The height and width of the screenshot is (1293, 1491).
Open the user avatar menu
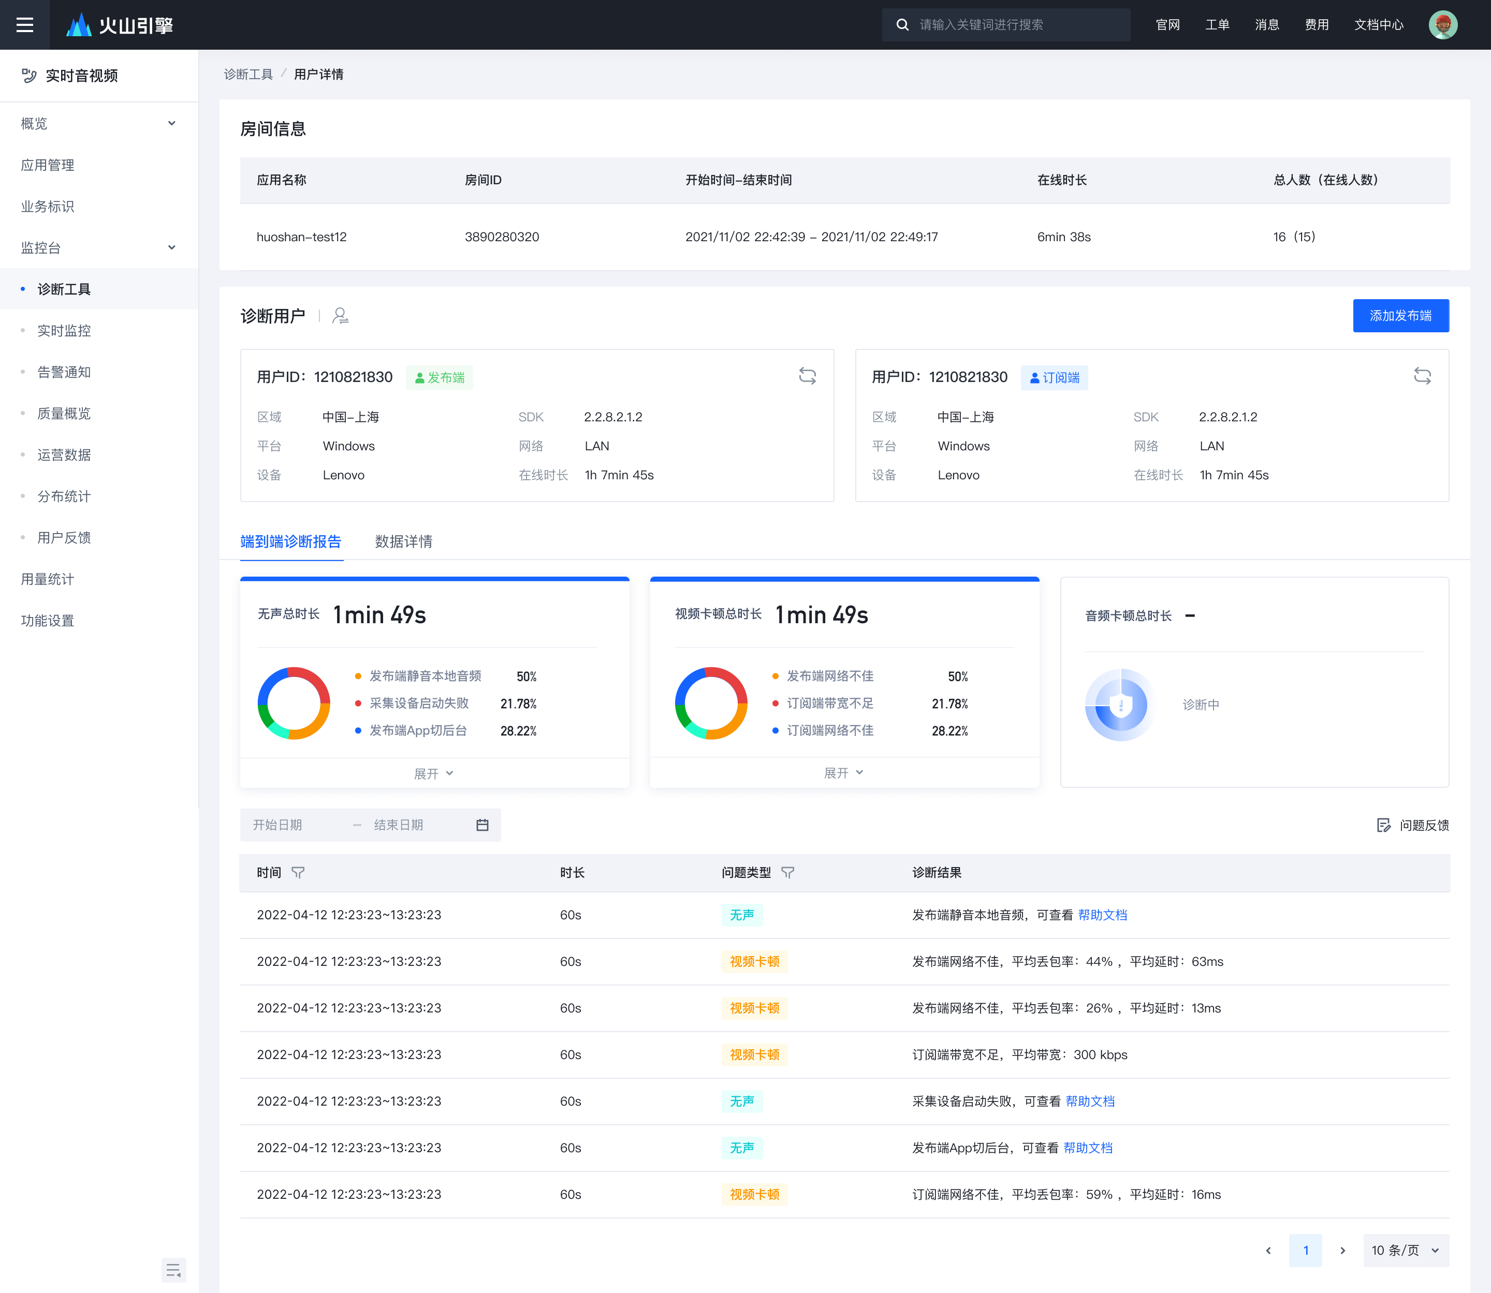click(x=1443, y=24)
